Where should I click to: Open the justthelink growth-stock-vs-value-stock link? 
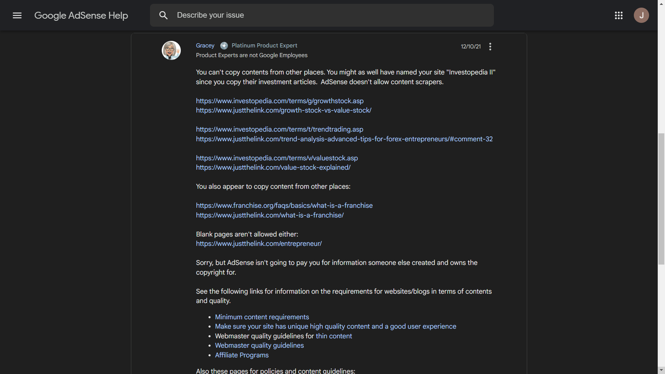pyautogui.click(x=283, y=110)
